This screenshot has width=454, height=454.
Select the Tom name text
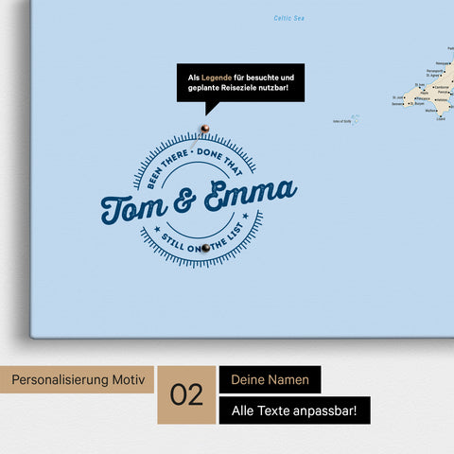coord(134,209)
